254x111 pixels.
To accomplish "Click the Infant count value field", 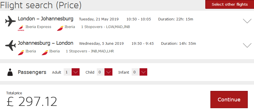I will tap(135, 72).
